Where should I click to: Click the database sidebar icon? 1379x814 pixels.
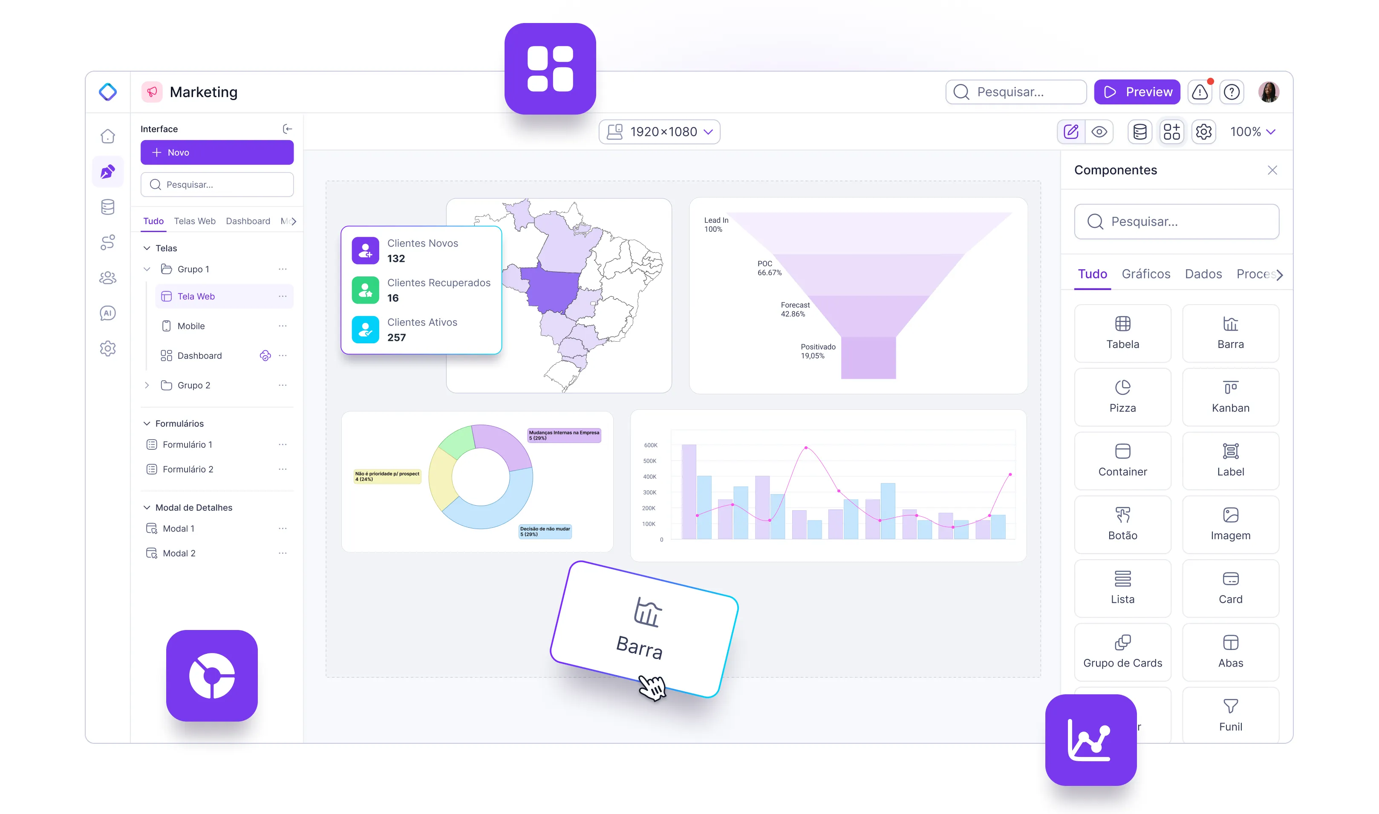(x=109, y=207)
